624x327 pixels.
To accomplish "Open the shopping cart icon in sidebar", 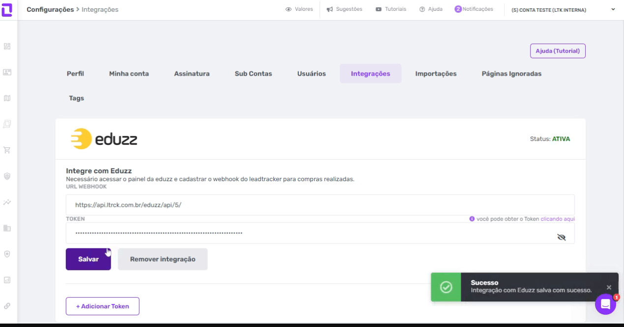I will pos(7,150).
